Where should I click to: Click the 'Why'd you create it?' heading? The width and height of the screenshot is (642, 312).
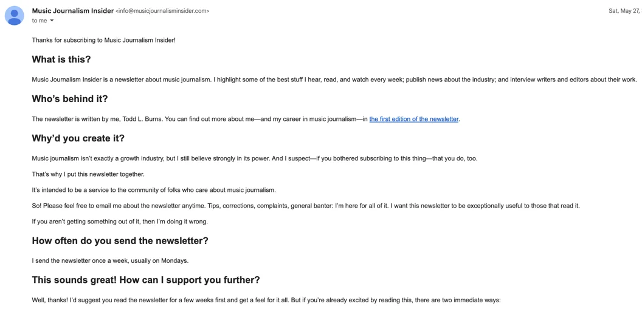point(78,138)
